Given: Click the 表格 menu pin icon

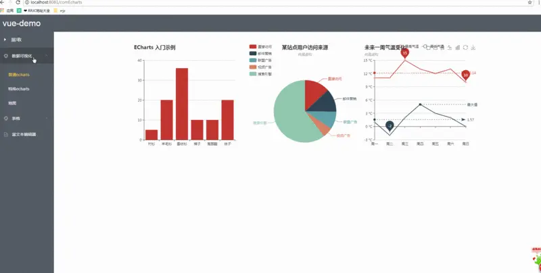Looking at the screenshot, I should [6, 118].
